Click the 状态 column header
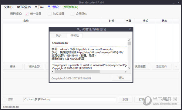This screenshot has width=182, height=110. tap(164, 21)
